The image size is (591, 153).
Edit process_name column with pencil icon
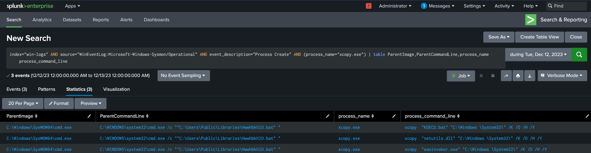click(x=394, y=116)
